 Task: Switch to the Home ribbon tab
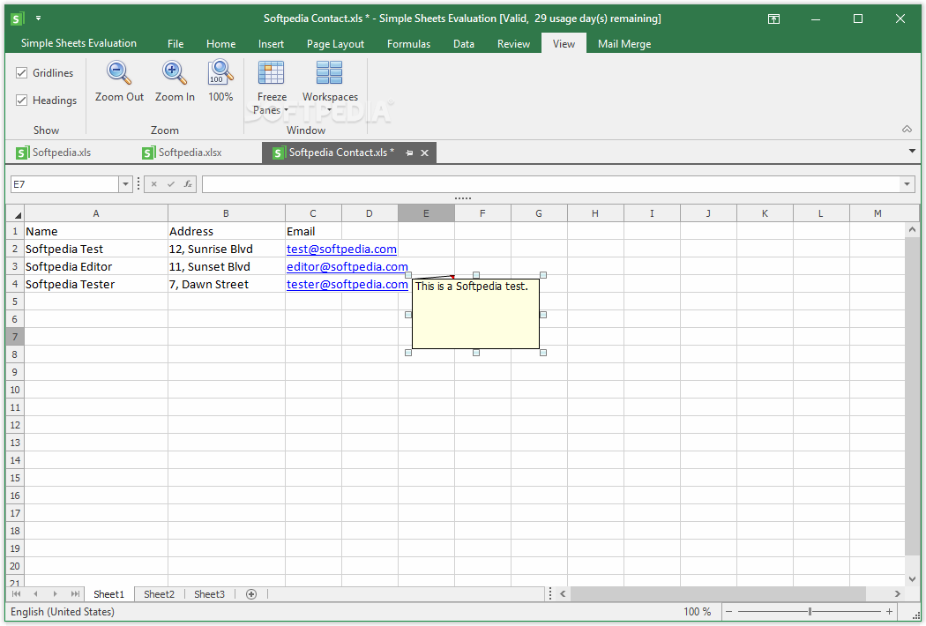coord(220,44)
